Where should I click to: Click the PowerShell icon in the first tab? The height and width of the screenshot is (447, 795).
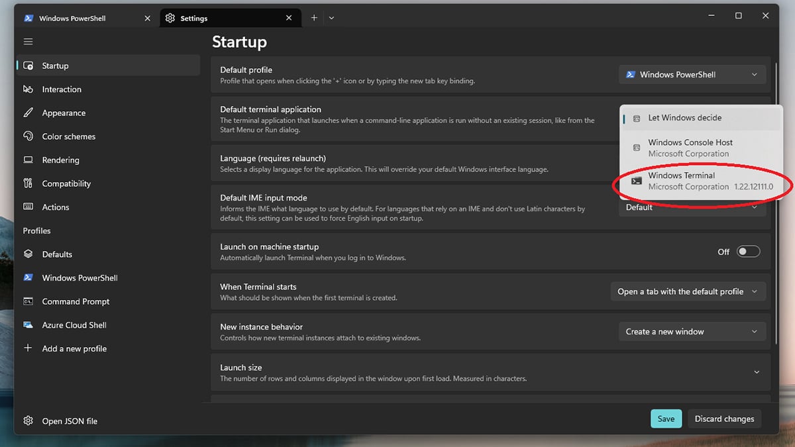point(28,19)
